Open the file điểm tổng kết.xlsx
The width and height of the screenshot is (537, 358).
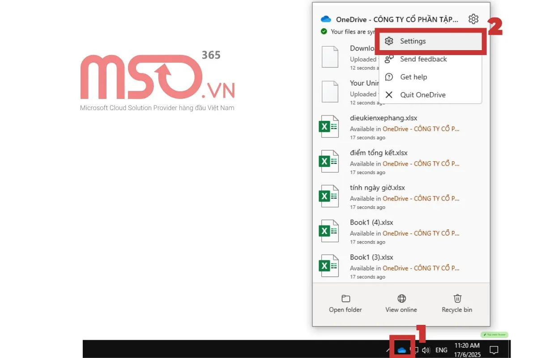[x=379, y=153]
